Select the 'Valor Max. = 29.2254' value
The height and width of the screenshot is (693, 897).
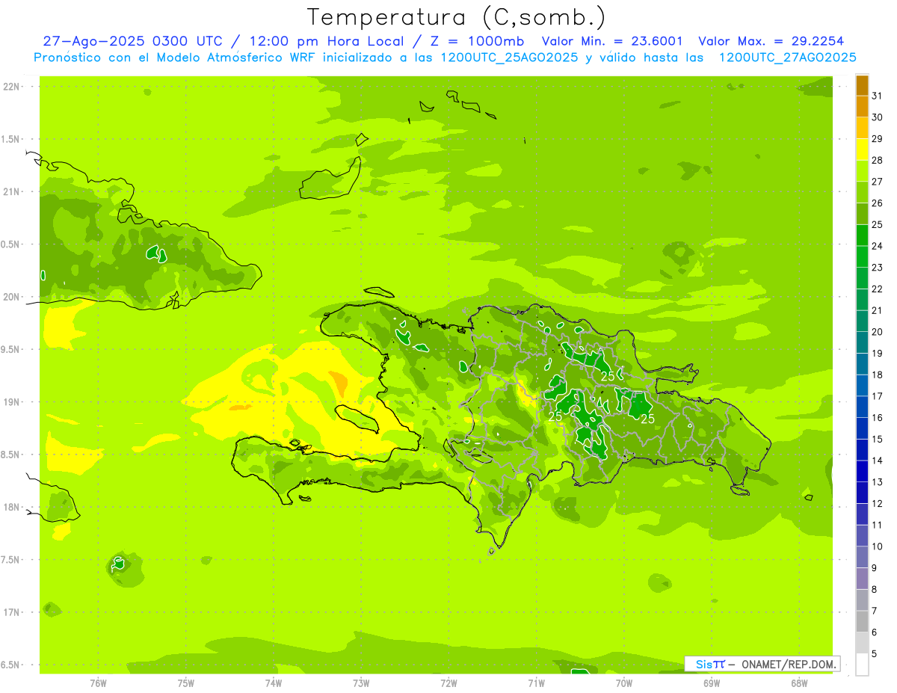[771, 42]
